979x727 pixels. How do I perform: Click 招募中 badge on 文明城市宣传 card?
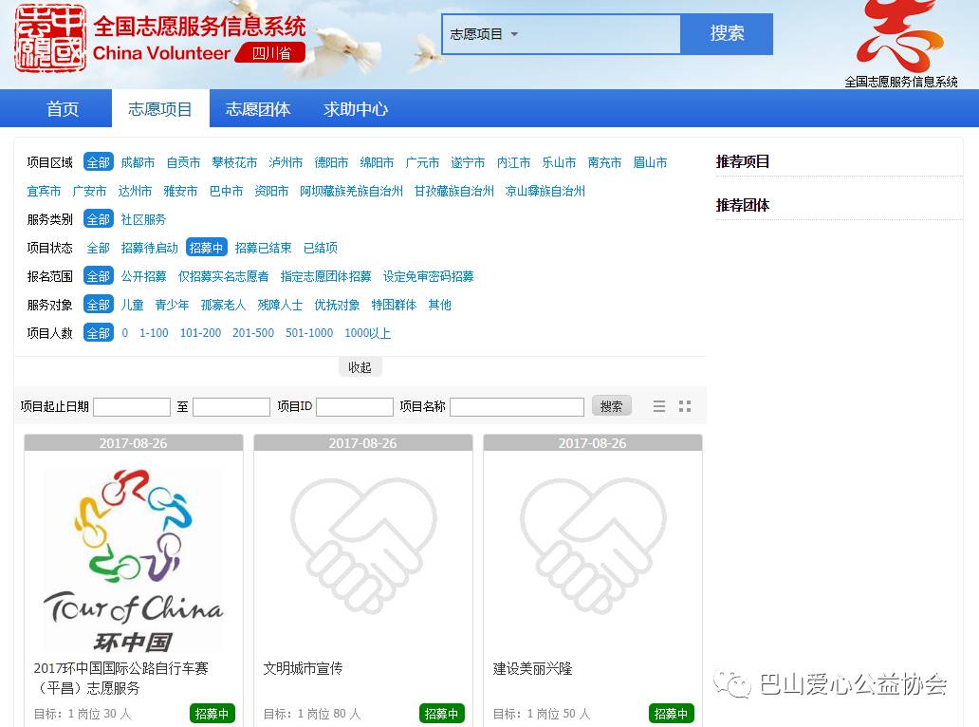tap(441, 714)
